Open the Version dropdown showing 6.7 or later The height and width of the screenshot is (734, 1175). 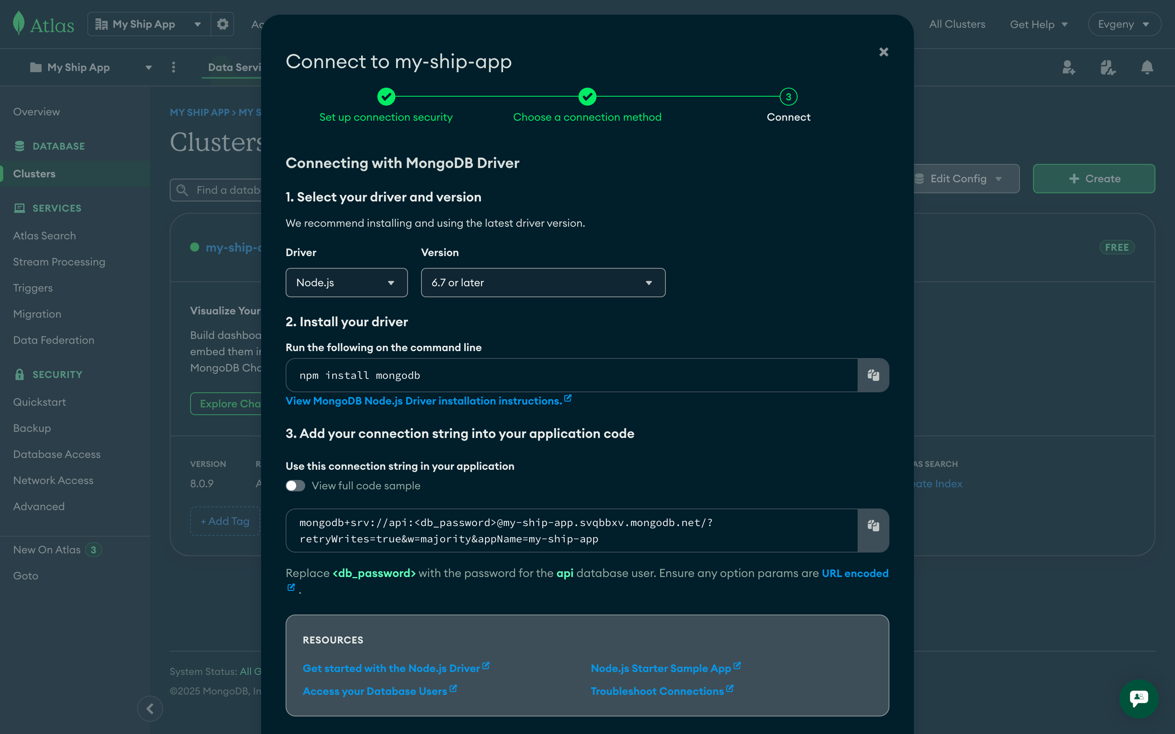pos(542,282)
